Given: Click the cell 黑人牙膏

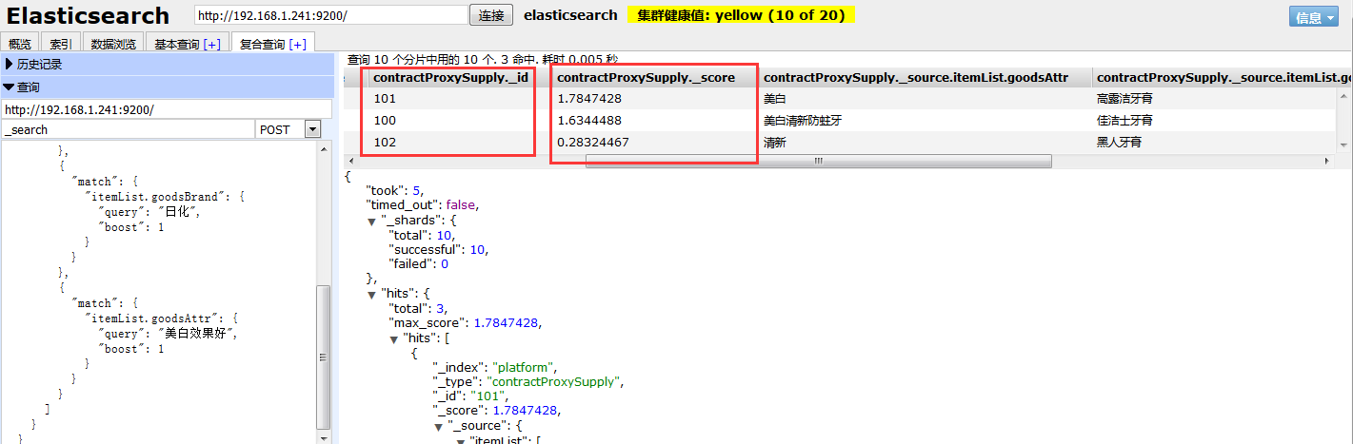Looking at the screenshot, I should pyautogui.click(x=1120, y=142).
